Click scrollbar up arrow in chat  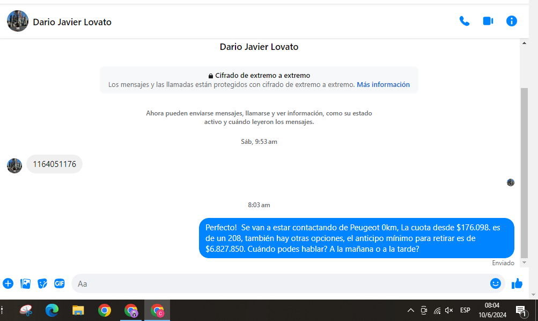(x=524, y=43)
